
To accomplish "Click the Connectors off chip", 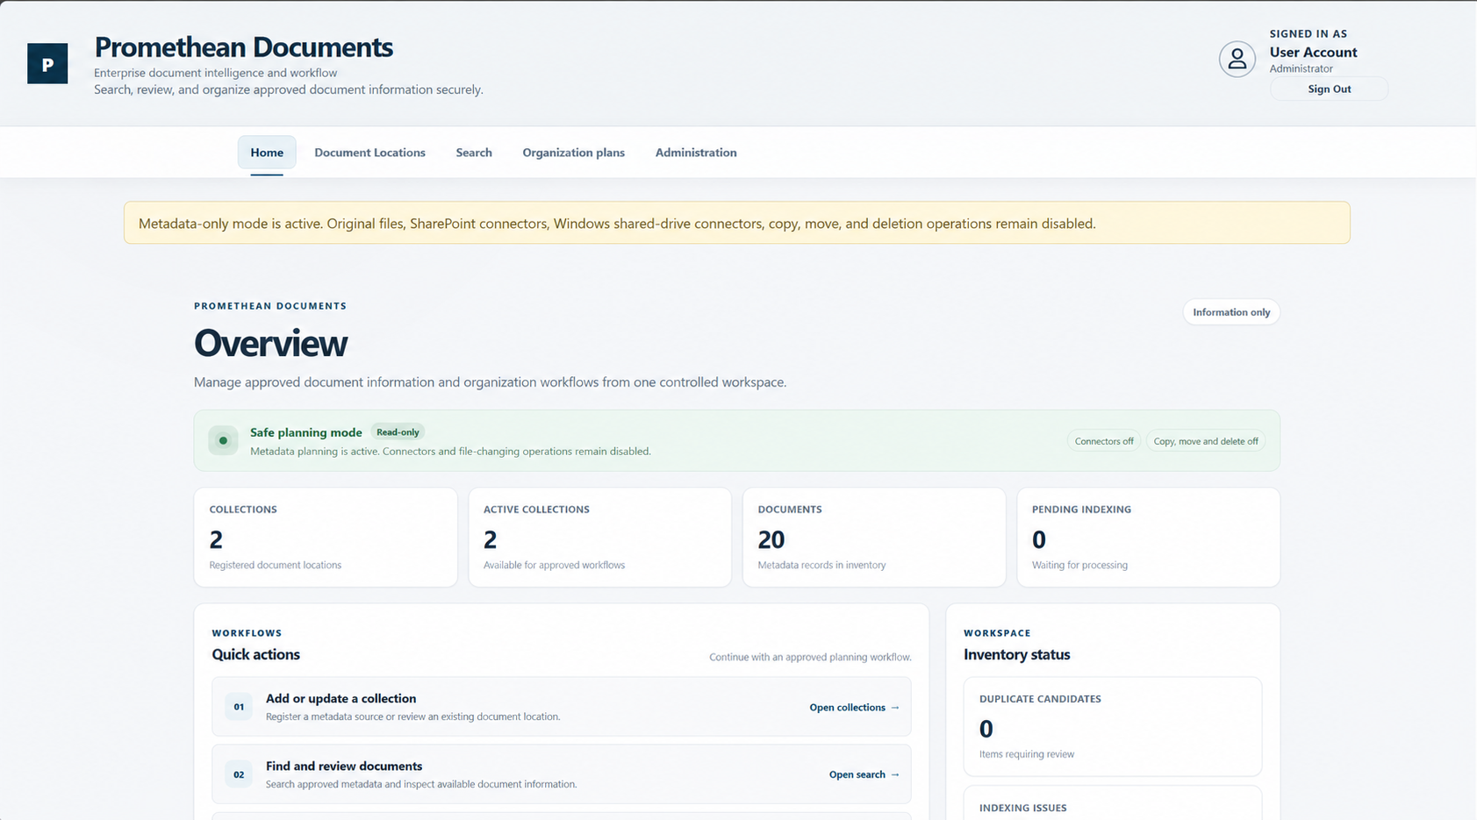I will (1104, 441).
